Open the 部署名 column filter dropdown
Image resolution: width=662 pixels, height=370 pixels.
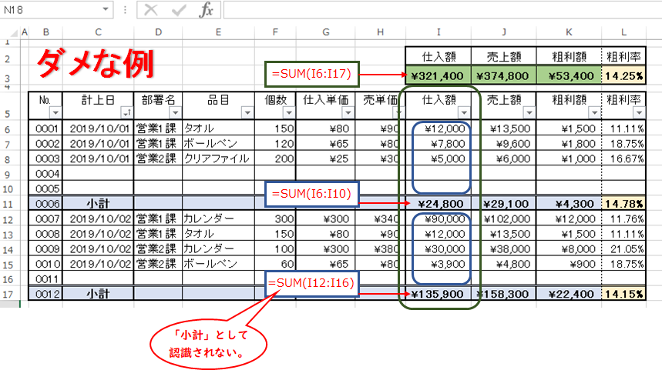[x=174, y=113]
